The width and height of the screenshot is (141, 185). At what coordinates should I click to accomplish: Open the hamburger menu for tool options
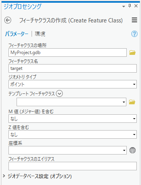pos(134,20)
